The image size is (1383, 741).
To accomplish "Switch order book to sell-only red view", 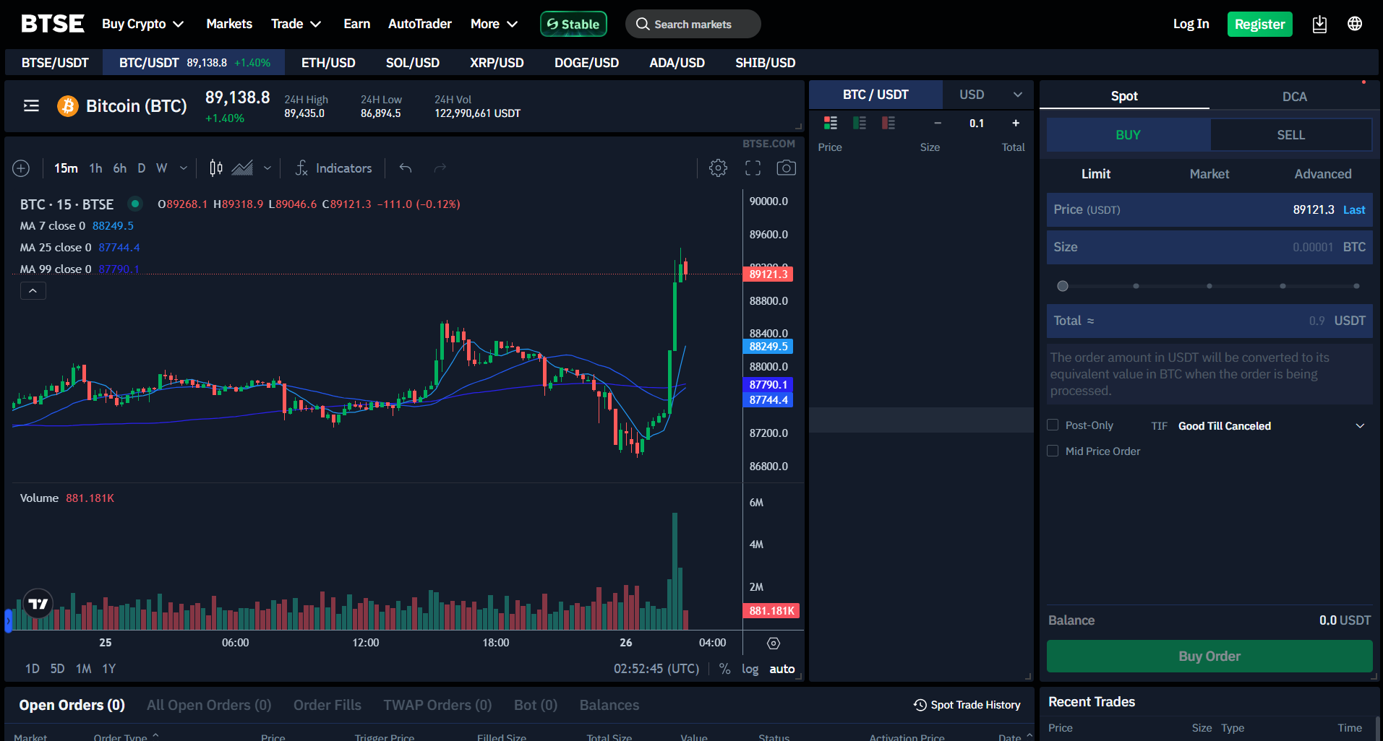I will (889, 123).
